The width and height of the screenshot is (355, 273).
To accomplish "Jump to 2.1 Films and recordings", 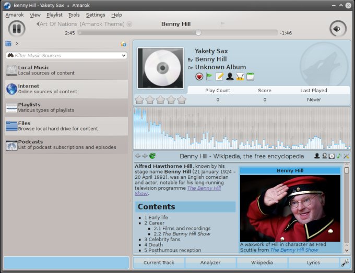I will pos(182,228).
